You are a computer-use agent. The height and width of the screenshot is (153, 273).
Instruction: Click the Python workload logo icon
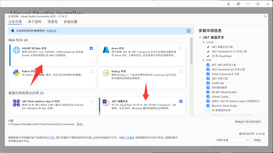click(17, 73)
